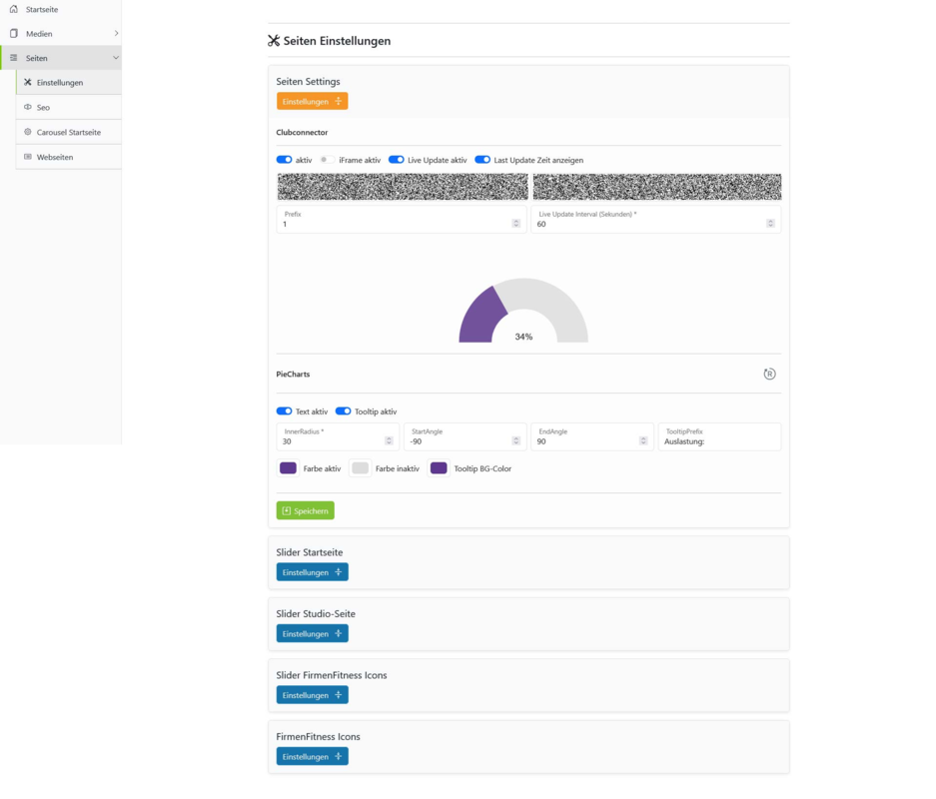Open Carousel Startseite menu entry
This screenshot has height=799, width=936.
click(69, 132)
